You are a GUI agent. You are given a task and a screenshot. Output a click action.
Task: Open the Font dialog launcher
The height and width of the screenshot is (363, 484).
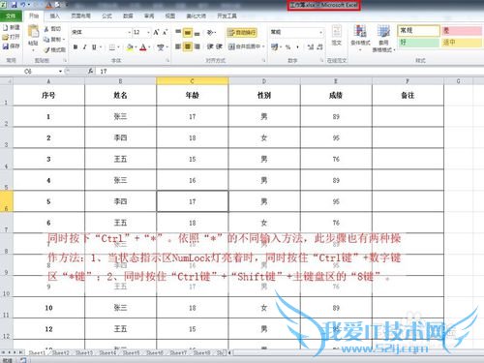[x=167, y=60]
